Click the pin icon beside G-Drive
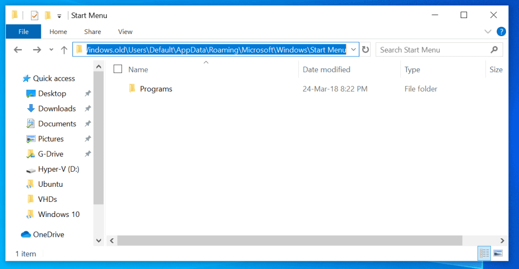 tap(87, 154)
